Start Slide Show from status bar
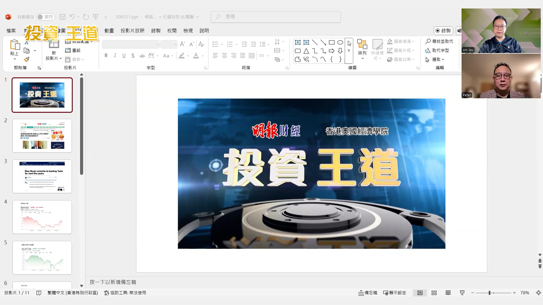Viewport: 543px width, 305px height. click(462, 293)
